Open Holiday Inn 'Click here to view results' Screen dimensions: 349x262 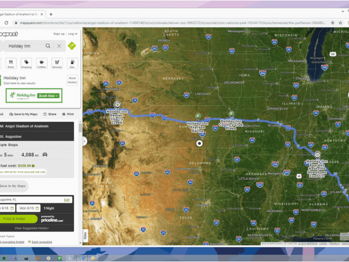pos(20,84)
